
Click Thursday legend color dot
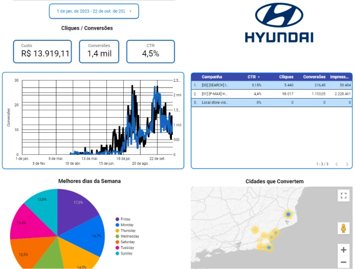click(x=117, y=230)
